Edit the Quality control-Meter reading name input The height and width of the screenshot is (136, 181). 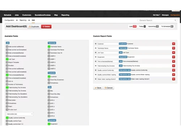pos(108,75)
